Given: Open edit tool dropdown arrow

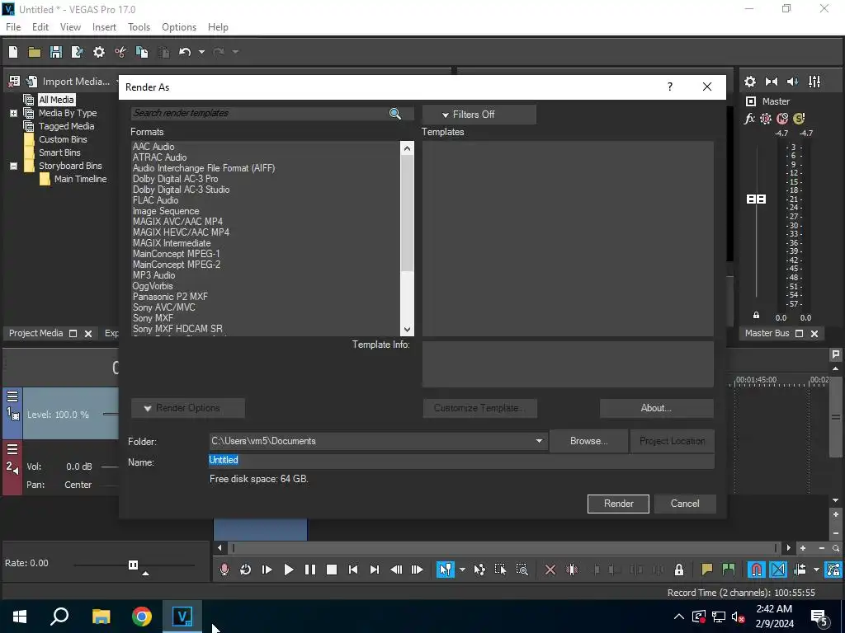Looking at the screenshot, I should click(x=462, y=570).
